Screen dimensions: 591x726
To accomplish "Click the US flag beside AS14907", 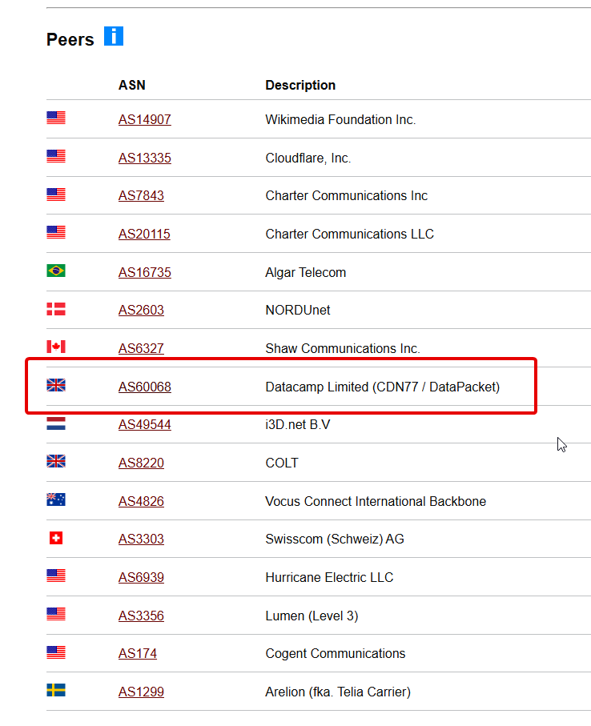I will pos(56,118).
